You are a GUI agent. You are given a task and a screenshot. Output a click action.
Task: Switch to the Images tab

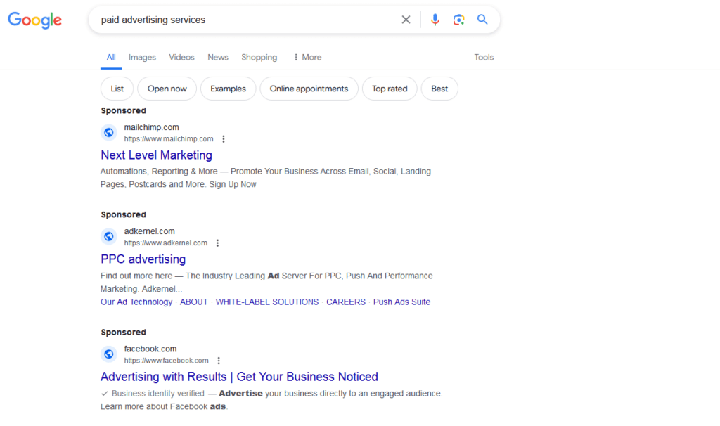click(x=142, y=58)
